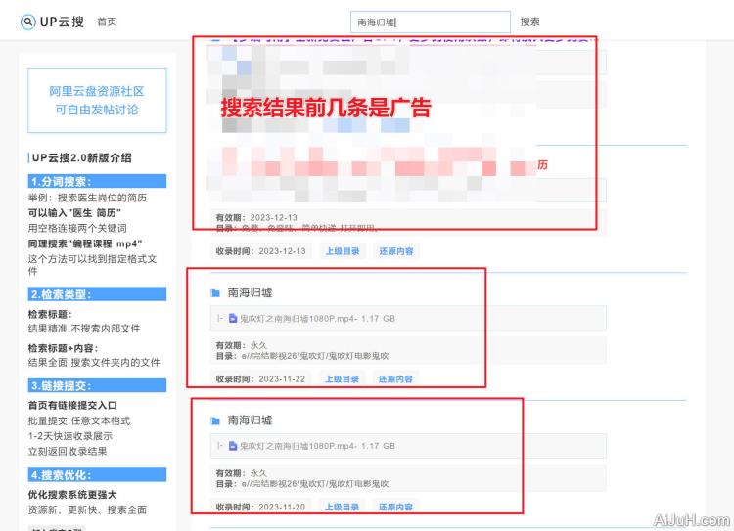Open the folder icon of the 2023-11-22 南海归墟 result
The image size is (734, 531).
tap(215, 292)
